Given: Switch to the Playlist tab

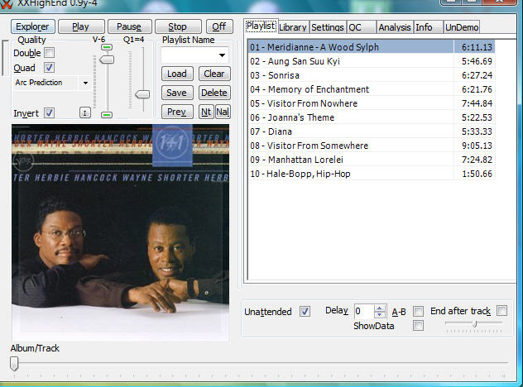Looking at the screenshot, I should tap(261, 26).
